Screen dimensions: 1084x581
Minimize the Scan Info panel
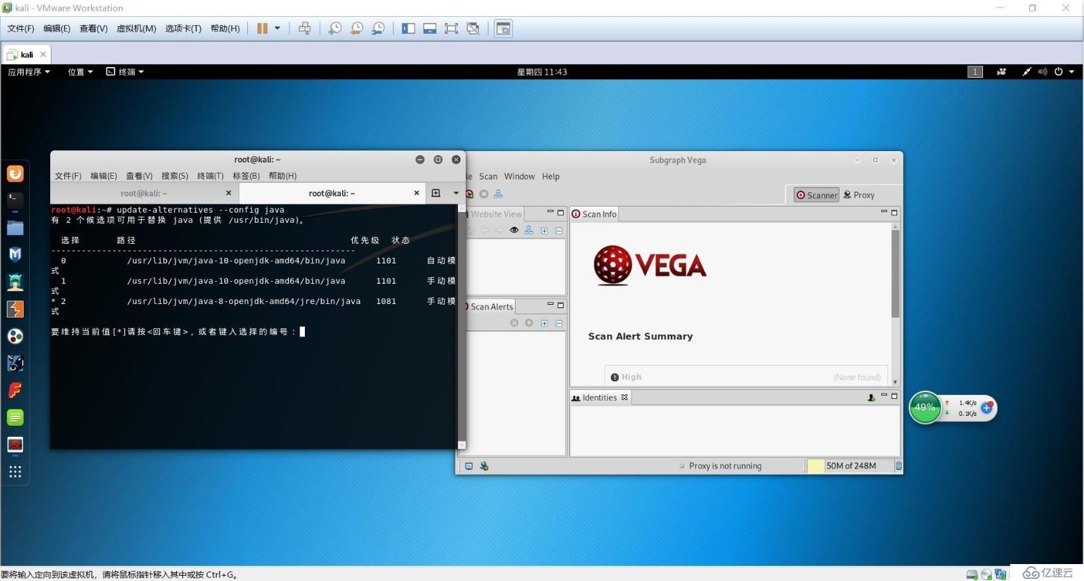coord(883,212)
